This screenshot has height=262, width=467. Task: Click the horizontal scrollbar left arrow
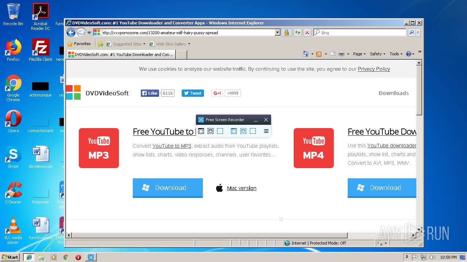tap(69, 235)
